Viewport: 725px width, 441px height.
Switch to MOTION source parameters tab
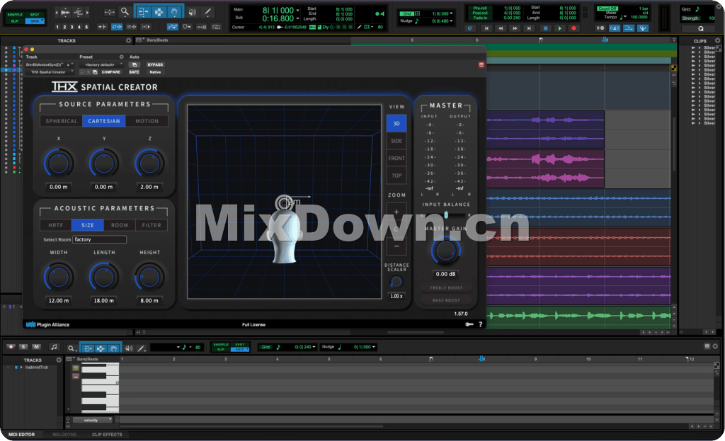147,121
